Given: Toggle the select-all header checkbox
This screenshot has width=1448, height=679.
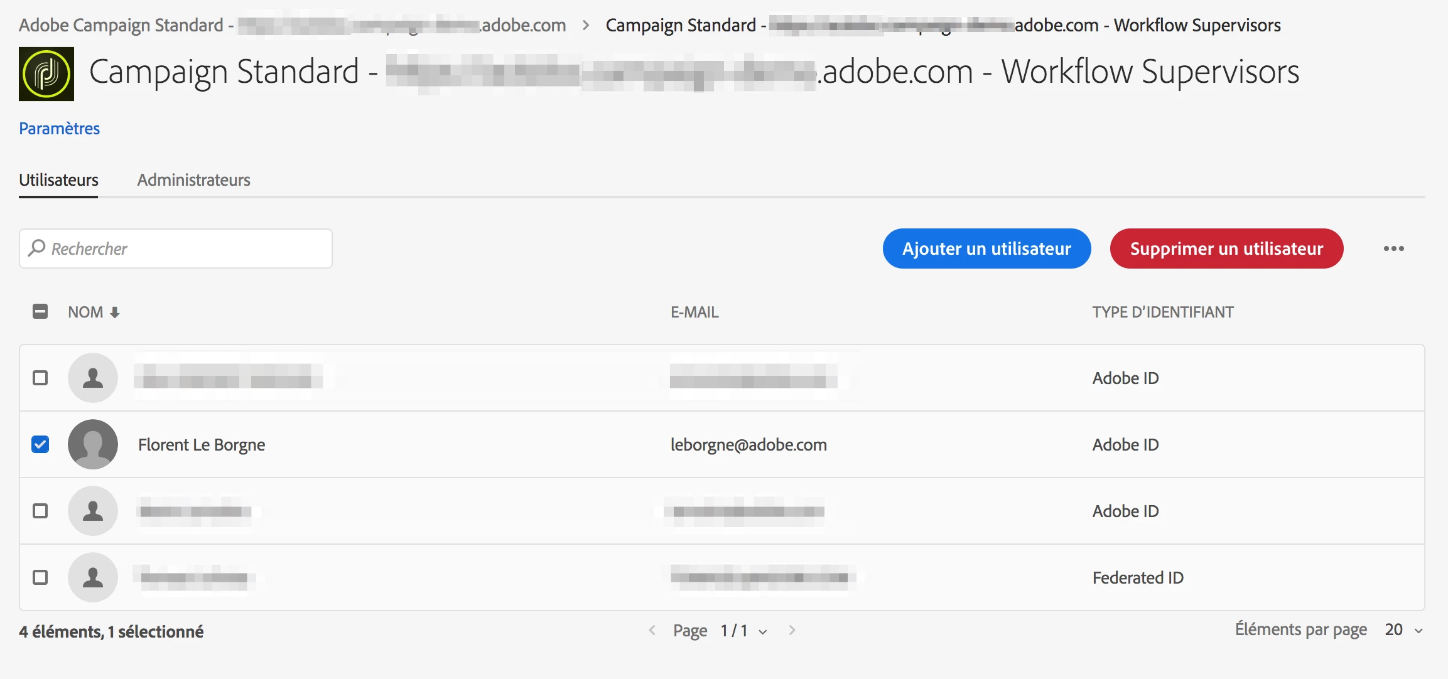Looking at the screenshot, I should coord(40,311).
